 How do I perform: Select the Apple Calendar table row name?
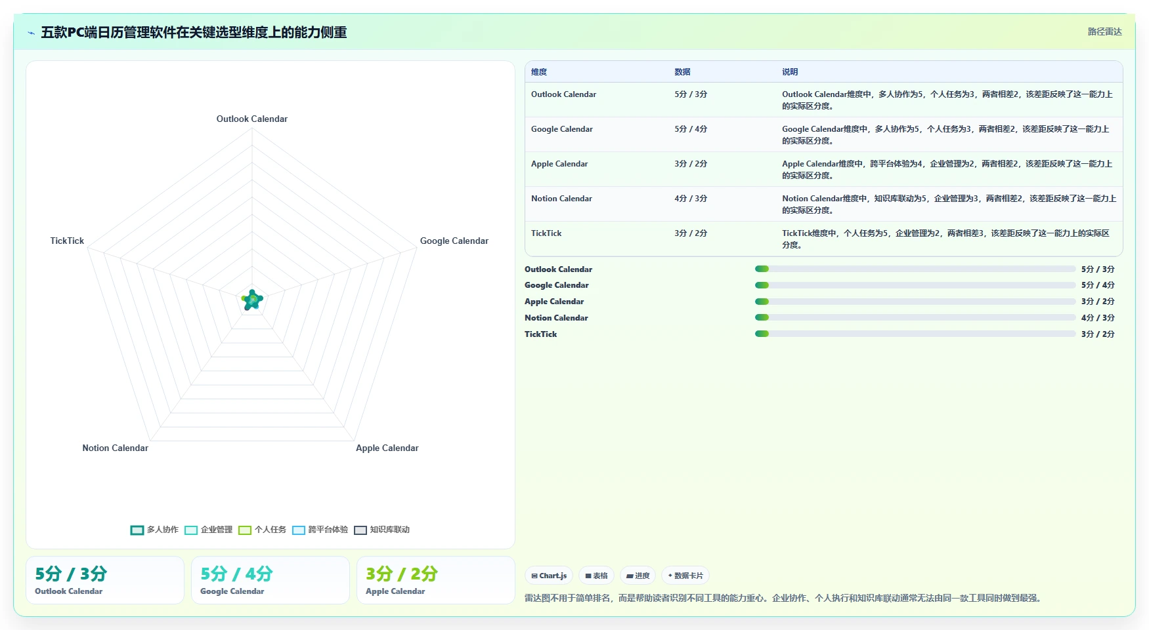point(559,164)
